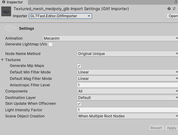The image size is (178, 135).
Task: Toggle the Inspector lock icon
Action: coord(176,2)
